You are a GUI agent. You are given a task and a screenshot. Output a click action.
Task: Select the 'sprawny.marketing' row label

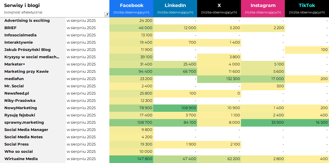click(24, 123)
